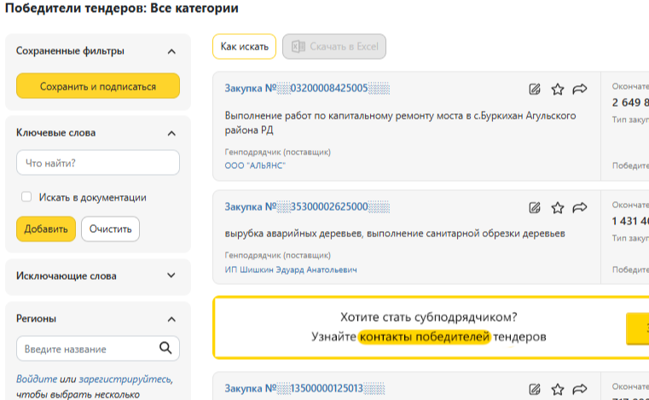Image resolution: width=649 pixels, height=400 pixels.
Task: Share the bridge repair tender via arrow icon
Action: pos(581,89)
